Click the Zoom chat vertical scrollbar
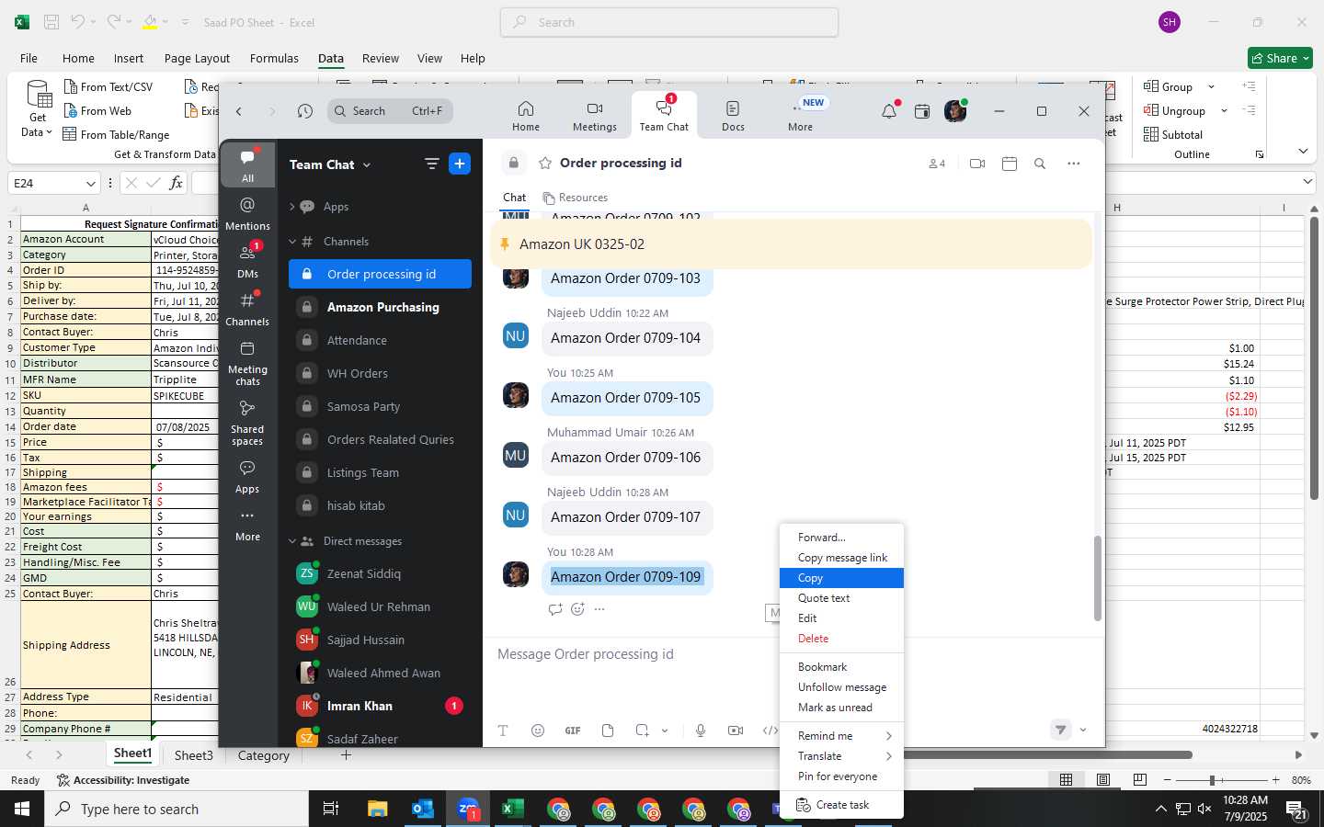The image size is (1324, 827). 1096,579
